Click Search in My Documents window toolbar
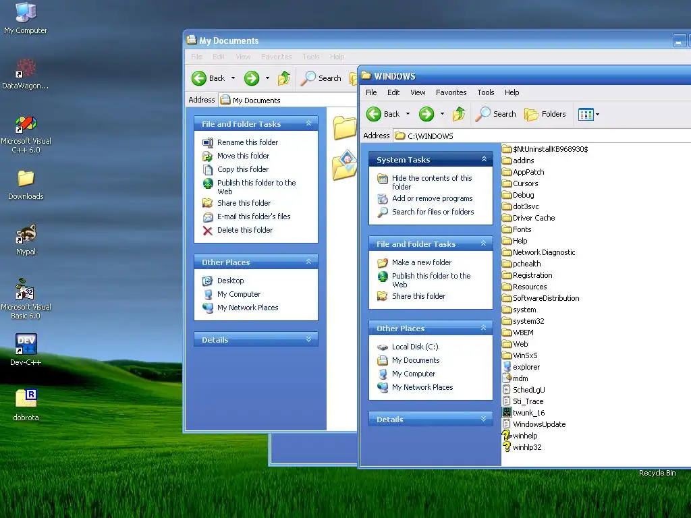This screenshot has width=691, height=518. coord(321,78)
